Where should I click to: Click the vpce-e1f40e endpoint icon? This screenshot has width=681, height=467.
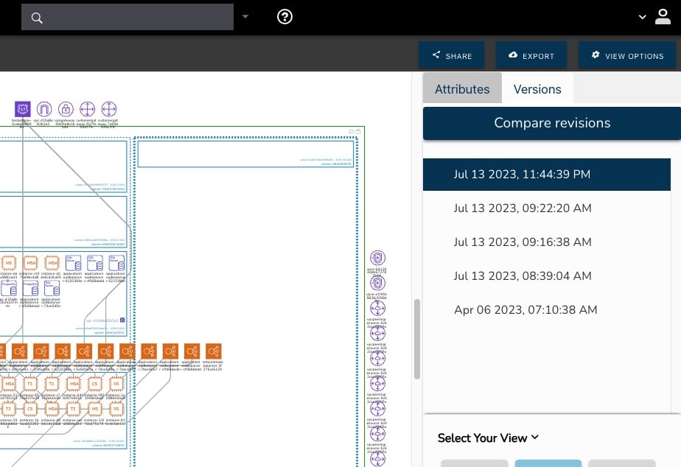coord(377,282)
